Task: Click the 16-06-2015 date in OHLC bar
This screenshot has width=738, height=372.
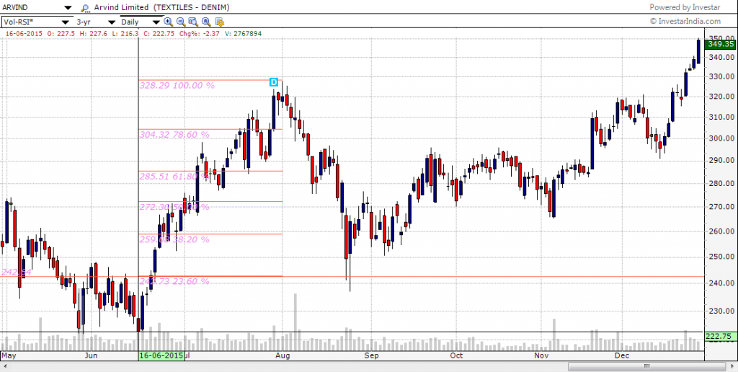Action: click(24, 33)
